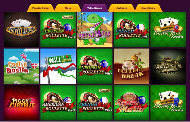Screen dimensions: 190x122
Task: Launch the Punto Banco game
Action: click(x=21, y=30)
